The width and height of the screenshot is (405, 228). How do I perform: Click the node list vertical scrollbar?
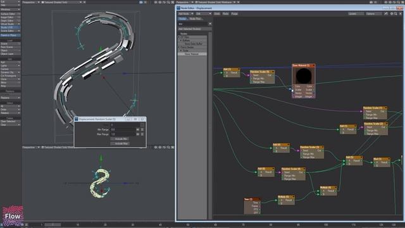tap(210, 125)
